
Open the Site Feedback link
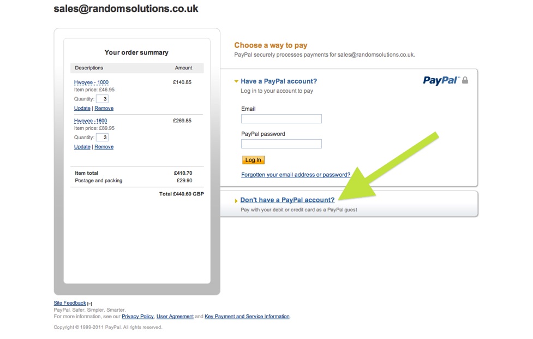coord(69,303)
